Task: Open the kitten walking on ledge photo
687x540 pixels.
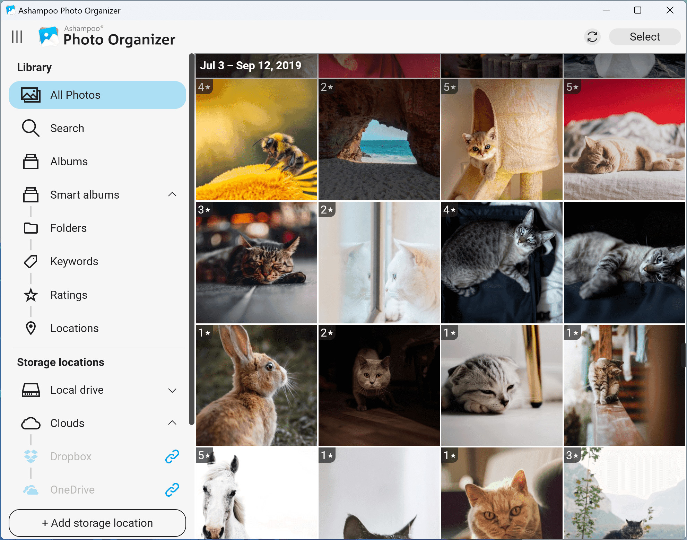Action: tap(625, 385)
